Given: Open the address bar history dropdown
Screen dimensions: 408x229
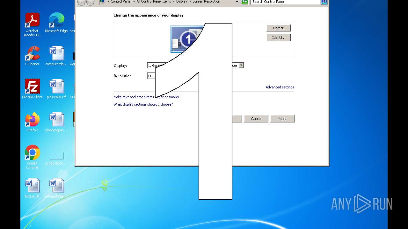Looking at the screenshot, I should [237, 2].
